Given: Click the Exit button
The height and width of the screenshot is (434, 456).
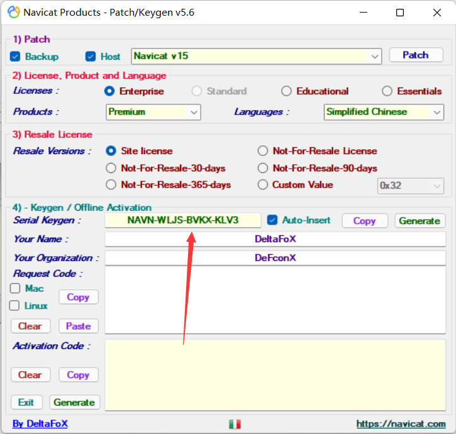Looking at the screenshot, I should 26,403.
